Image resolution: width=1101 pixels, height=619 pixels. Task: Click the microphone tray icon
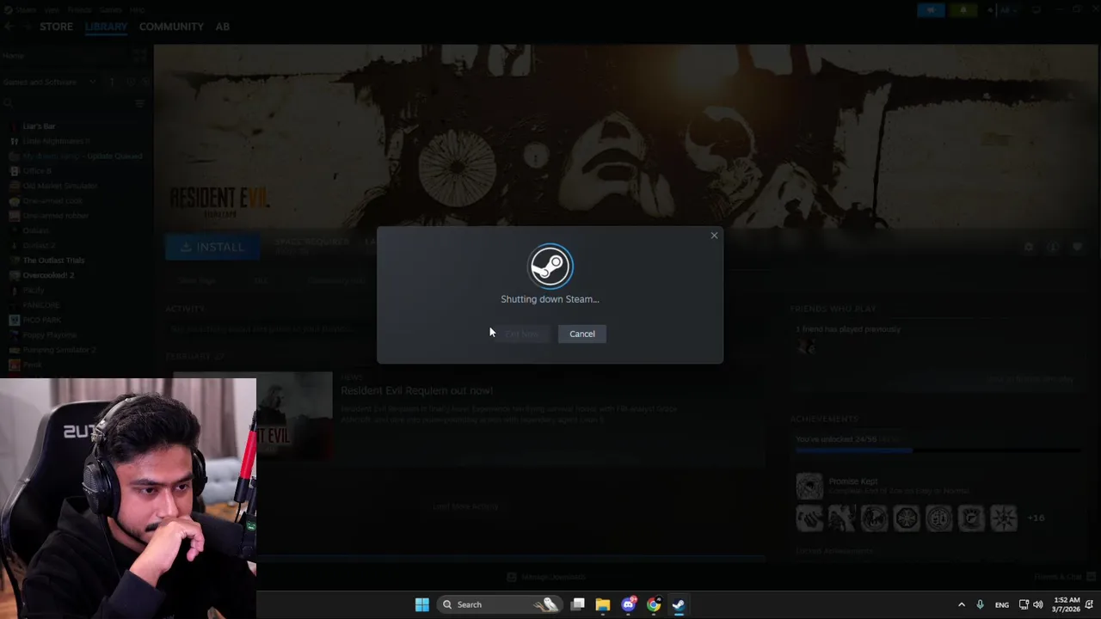(x=980, y=604)
